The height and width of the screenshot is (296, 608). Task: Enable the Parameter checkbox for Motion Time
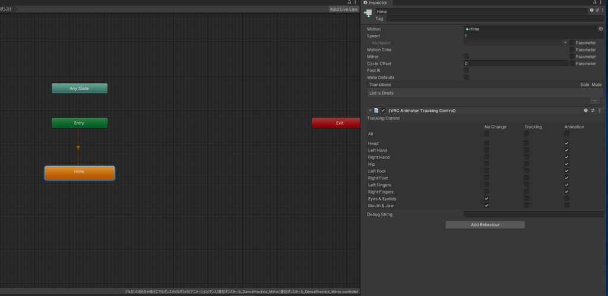pyautogui.click(x=572, y=50)
